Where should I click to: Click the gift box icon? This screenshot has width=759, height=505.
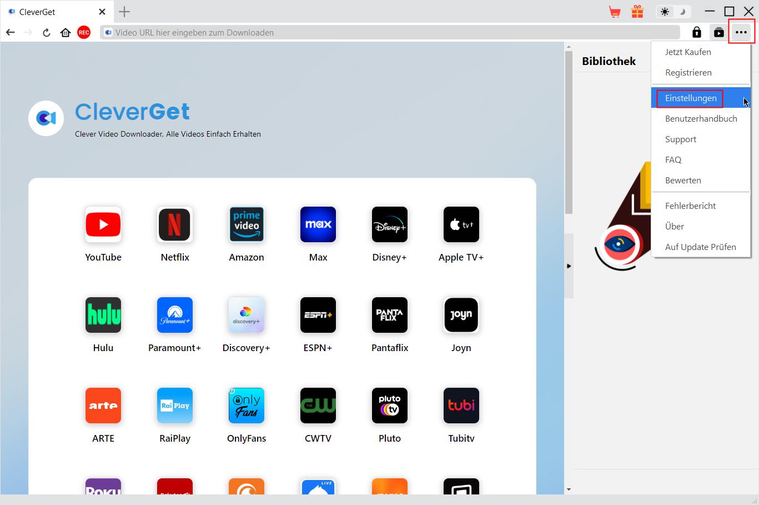click(637, 12)
